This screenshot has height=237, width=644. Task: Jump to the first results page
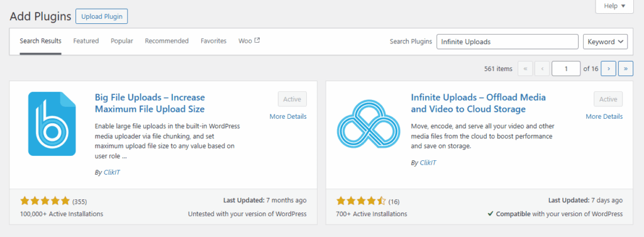525,69
